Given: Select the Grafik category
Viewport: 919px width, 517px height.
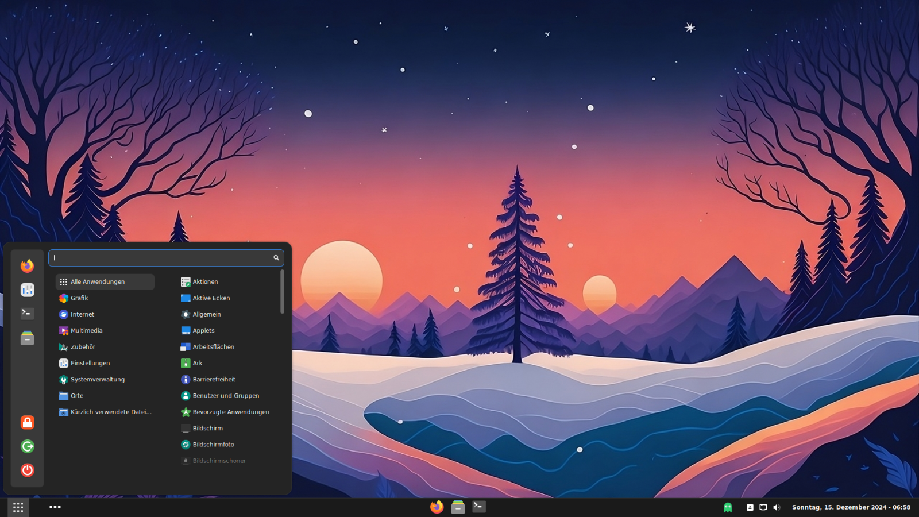Looking at the screenshot, I should coord(79,298).
